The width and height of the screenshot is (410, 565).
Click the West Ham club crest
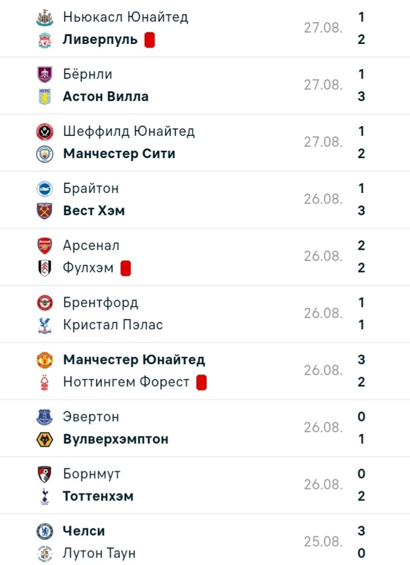point(45,210)
